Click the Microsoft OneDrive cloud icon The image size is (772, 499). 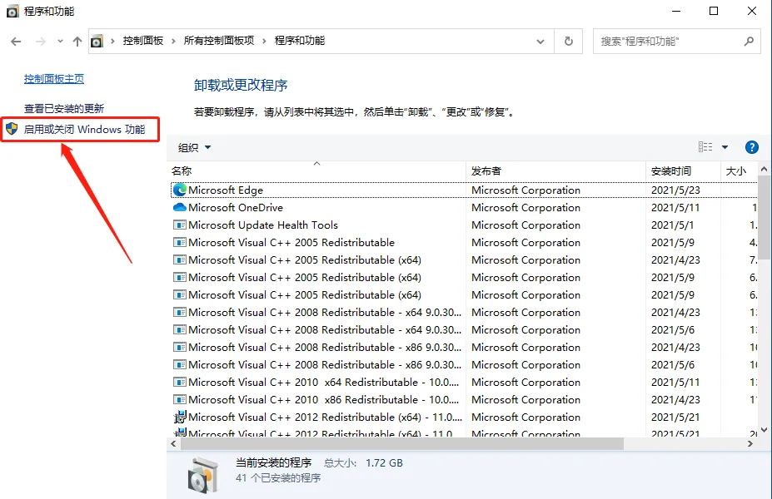pos(180,207)
